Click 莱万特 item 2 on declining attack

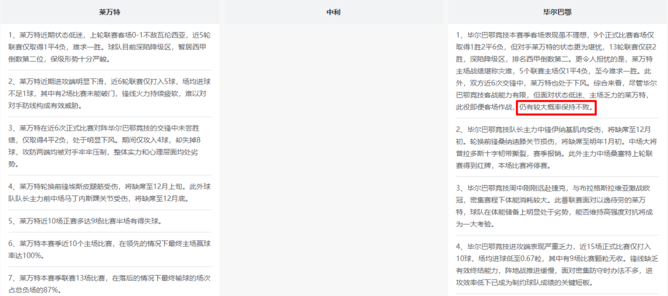click(110, 93)
